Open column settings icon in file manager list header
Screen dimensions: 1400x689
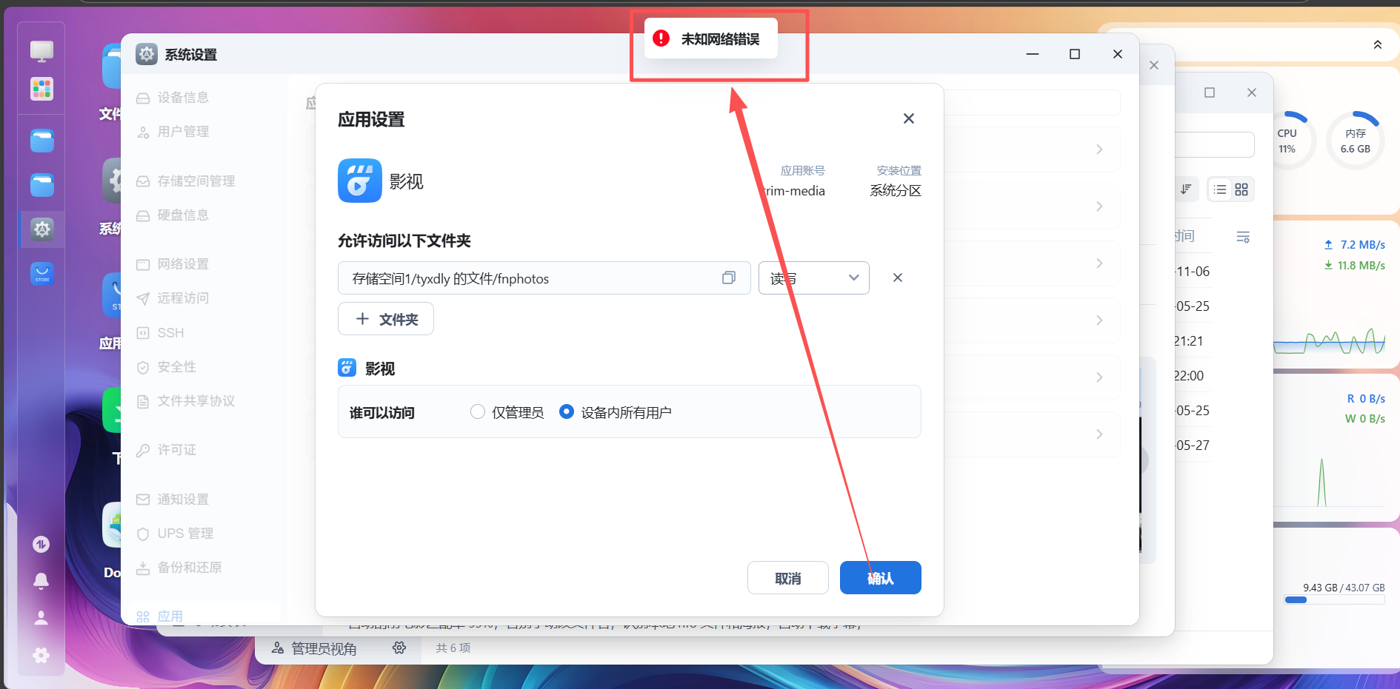click(x=1243, y=237)
